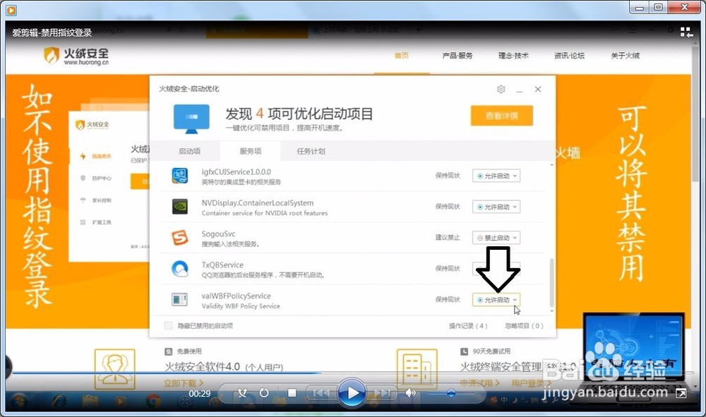Click the NVIDIA NVDisplay service icon
The width and height of the screenshot is (706, 417).
pyautogui.click(x=179, y=207)
